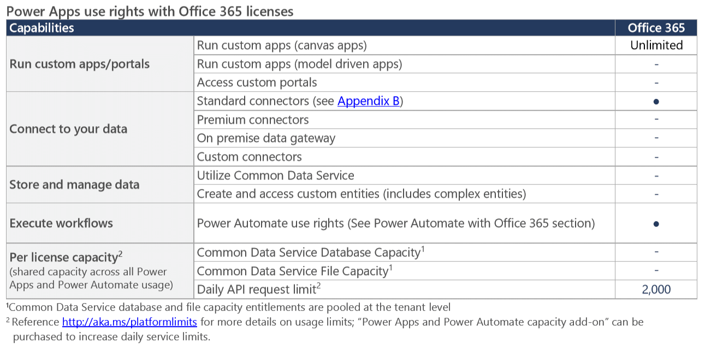Viewport: 705px width, 350px height.
Task: Select the Connect to your data heading
Action: pyautogui.click(x=68, y=129)
